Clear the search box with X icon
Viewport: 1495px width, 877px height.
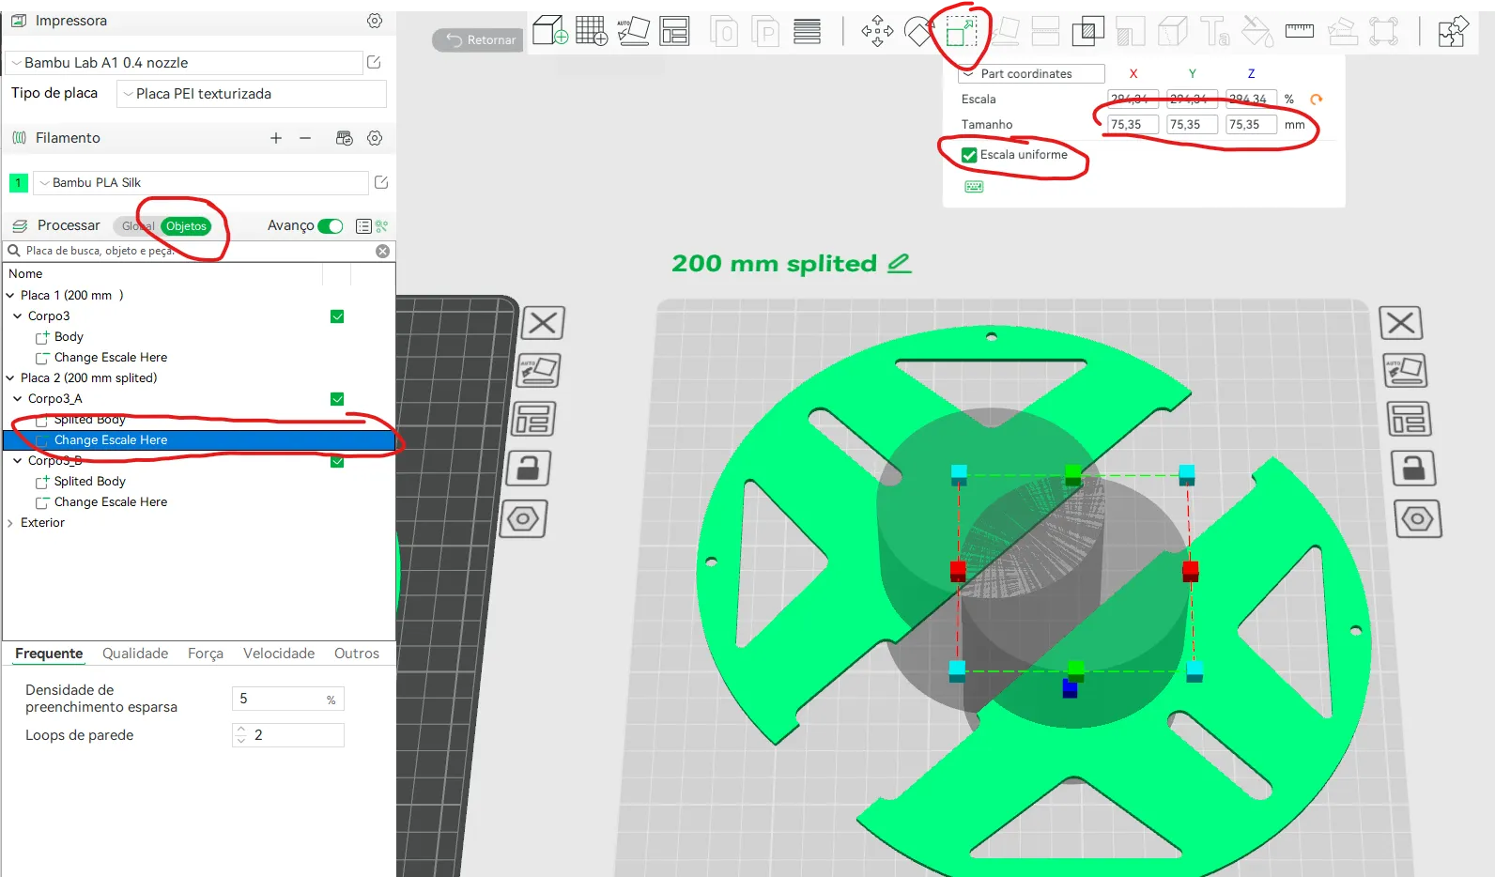[382, 251]
